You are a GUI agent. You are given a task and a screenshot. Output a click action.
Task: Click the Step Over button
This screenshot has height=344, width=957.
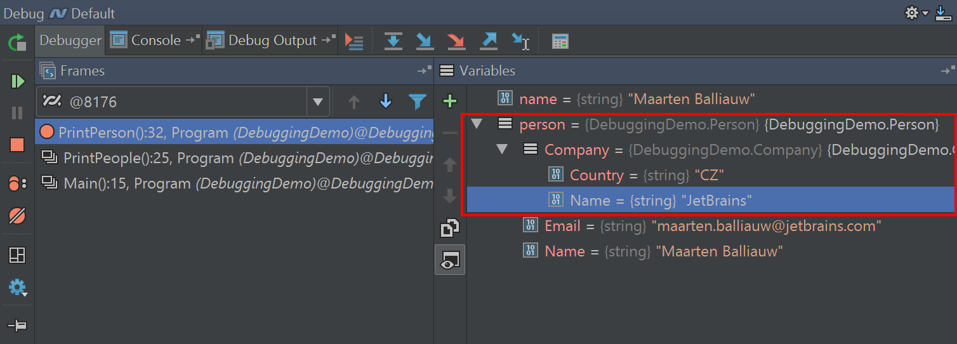[x=393, y=41]
